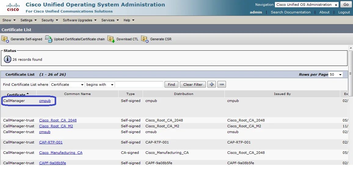Viewport: 353px width, 181px height.
Task: Click the status info icon
Action: [7, 59]
